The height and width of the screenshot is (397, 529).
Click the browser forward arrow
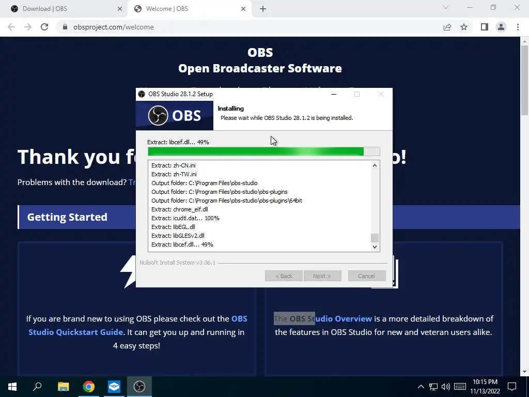[x=28, y=27]
